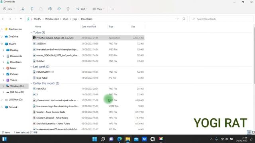Open clock and date in taskbar
This screenshot has height=143, width=255.
(242, 139)
